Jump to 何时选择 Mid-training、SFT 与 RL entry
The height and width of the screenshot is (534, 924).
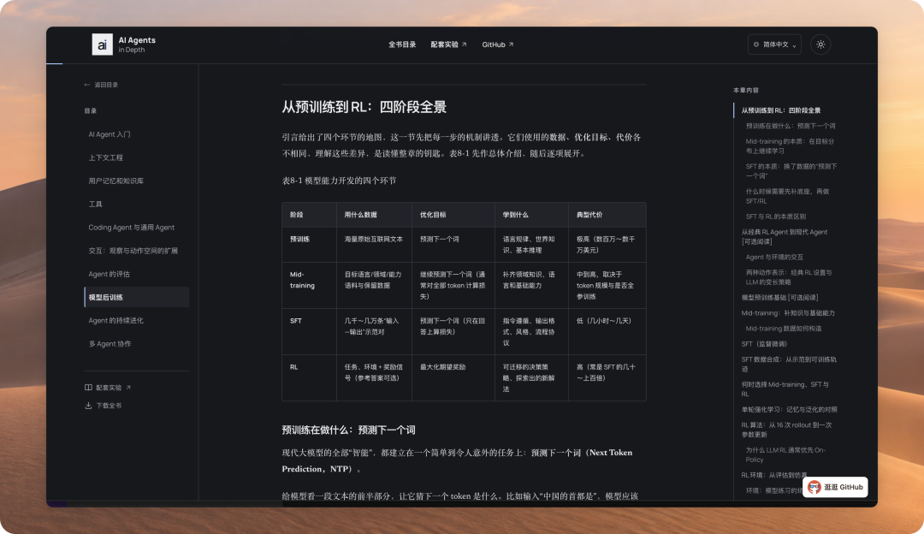(x=785, y=389)
